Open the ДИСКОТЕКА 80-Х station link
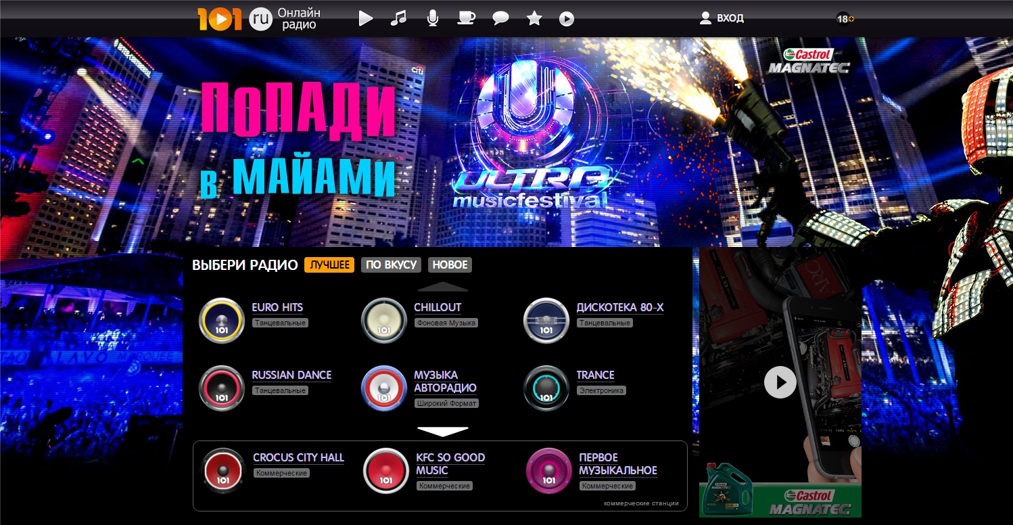Image resolution: width=1013 pixels, height=525 pixels. (620, 307)
